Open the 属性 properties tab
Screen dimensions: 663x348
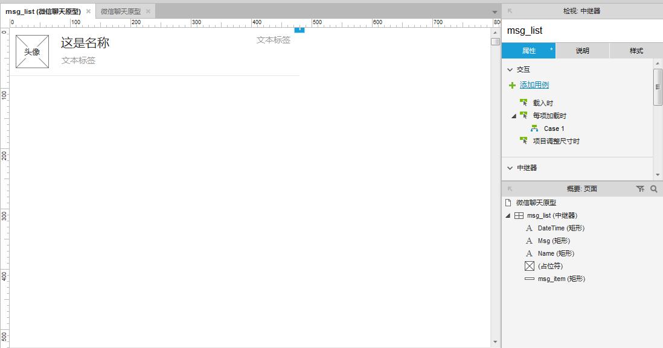pos(528,51)
